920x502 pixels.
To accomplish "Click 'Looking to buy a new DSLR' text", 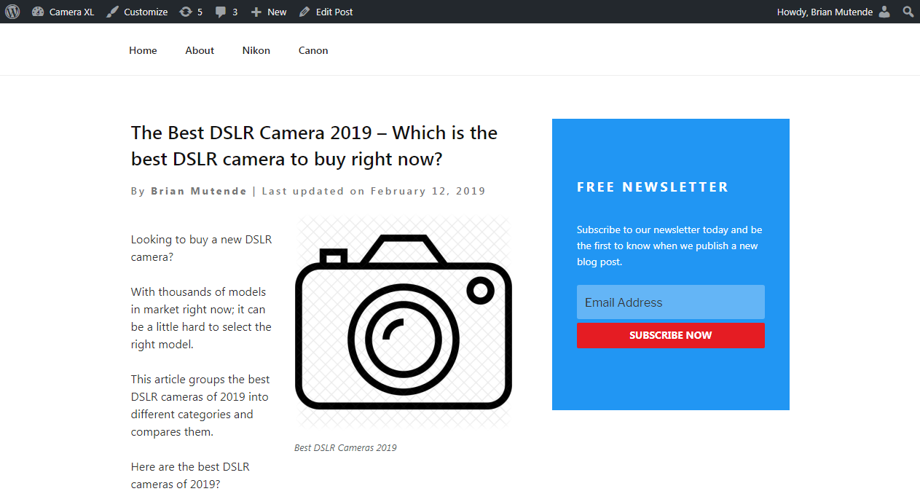I will click(202, 248).
